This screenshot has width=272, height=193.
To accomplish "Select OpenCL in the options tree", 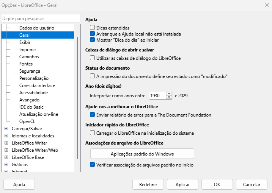I will coord(27,121).
